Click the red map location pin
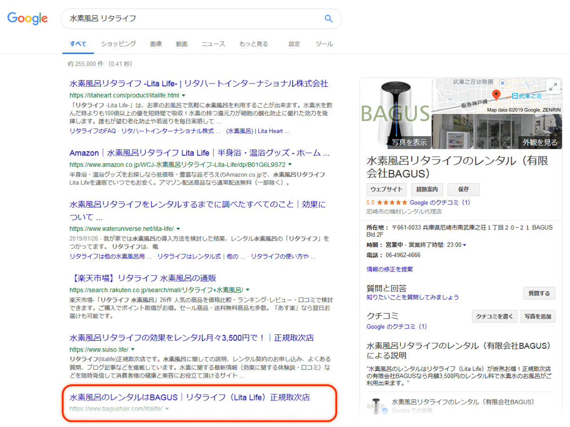This screenshot has height=427, width=570. 496,94
